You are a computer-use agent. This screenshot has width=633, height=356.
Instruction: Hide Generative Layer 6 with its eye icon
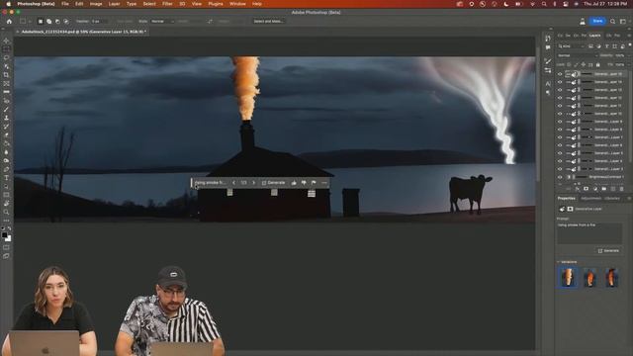(560, 145)
